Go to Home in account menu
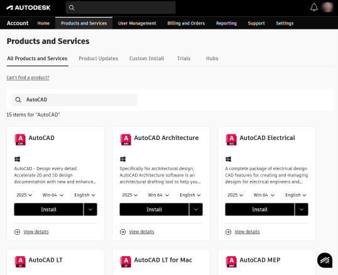The height and width of the screenshot is (275, 338). point(43,23)
